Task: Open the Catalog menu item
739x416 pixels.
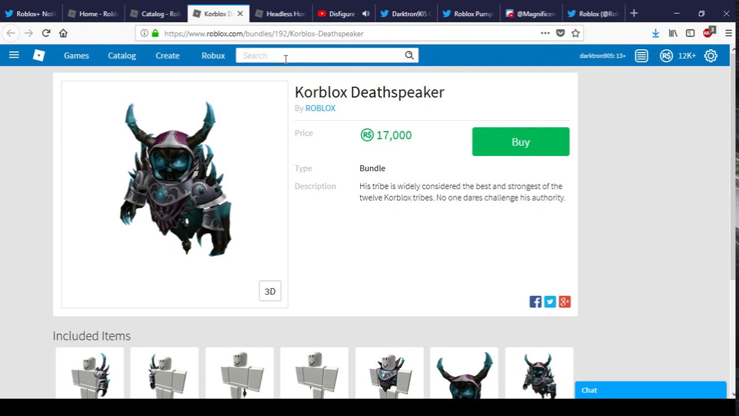Action: (x=122, y=55)
